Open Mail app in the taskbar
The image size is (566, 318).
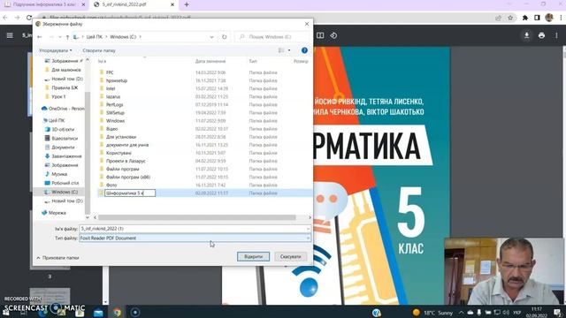[x=98, y=313]
